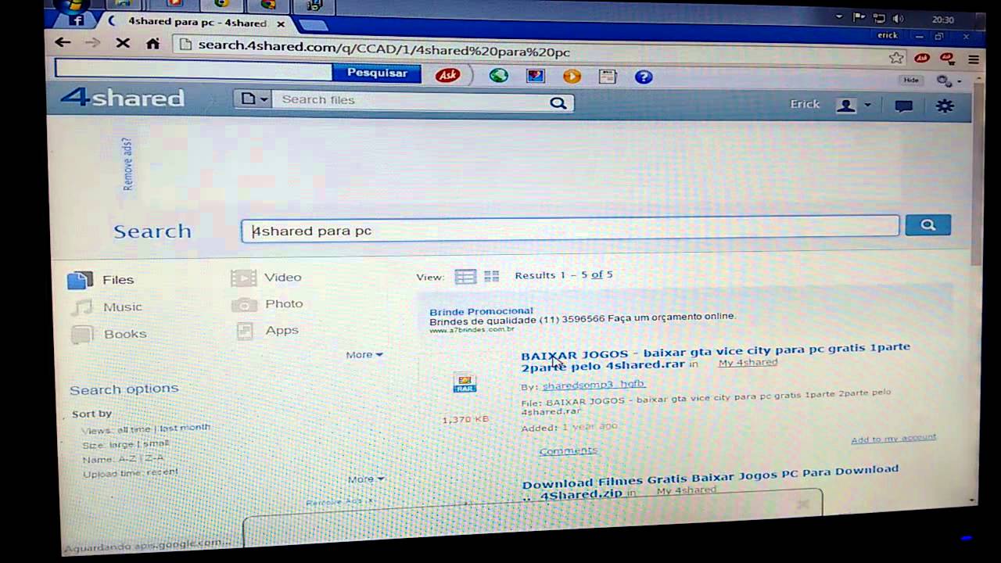This screenshot has width=1001, height=563.
Task: Click the browser forward arrow
Action: [92, 43]
